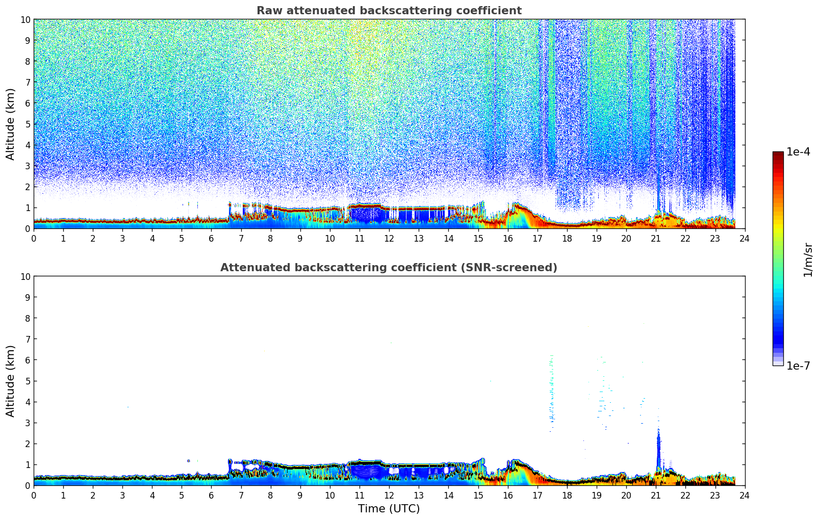Click the "1e-7" colorbar label
The width and height of the screenshot is (819, 520).
(x=798, y=366)
